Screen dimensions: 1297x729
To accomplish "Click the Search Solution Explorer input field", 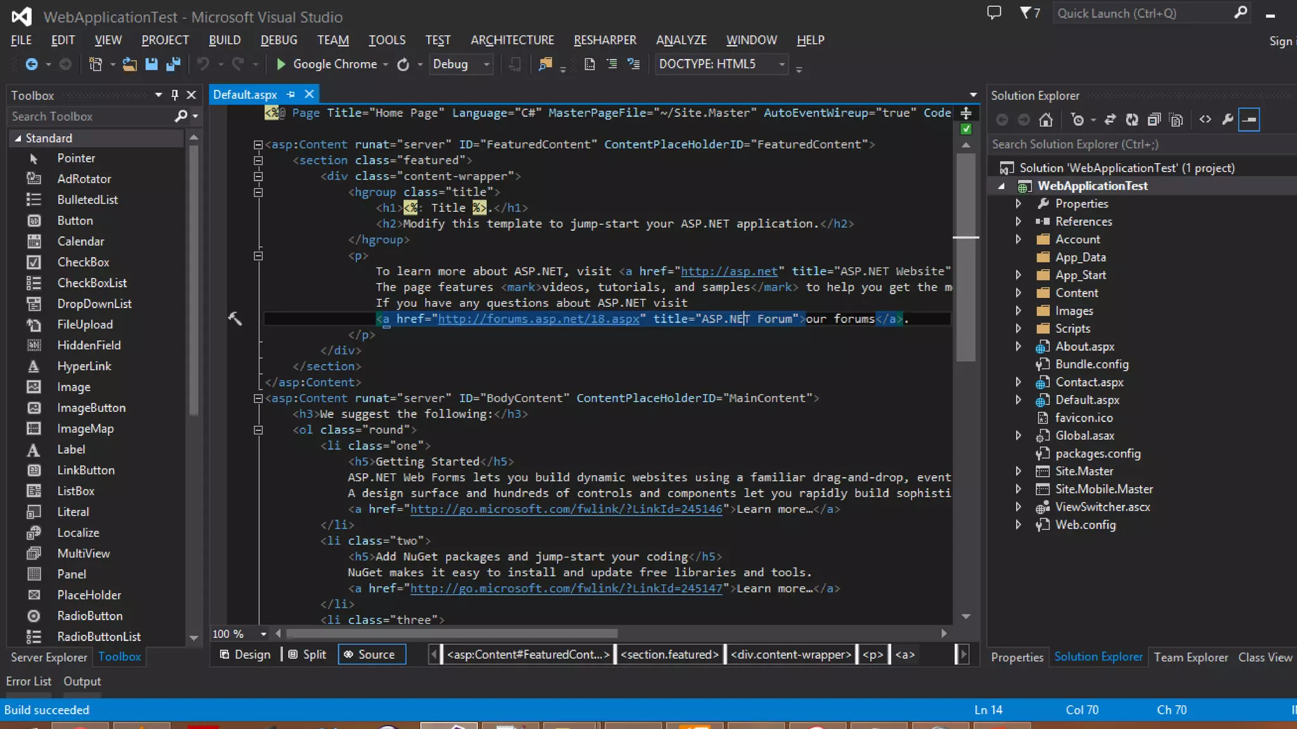I will pyautogui.click(x=1142, y=144).
